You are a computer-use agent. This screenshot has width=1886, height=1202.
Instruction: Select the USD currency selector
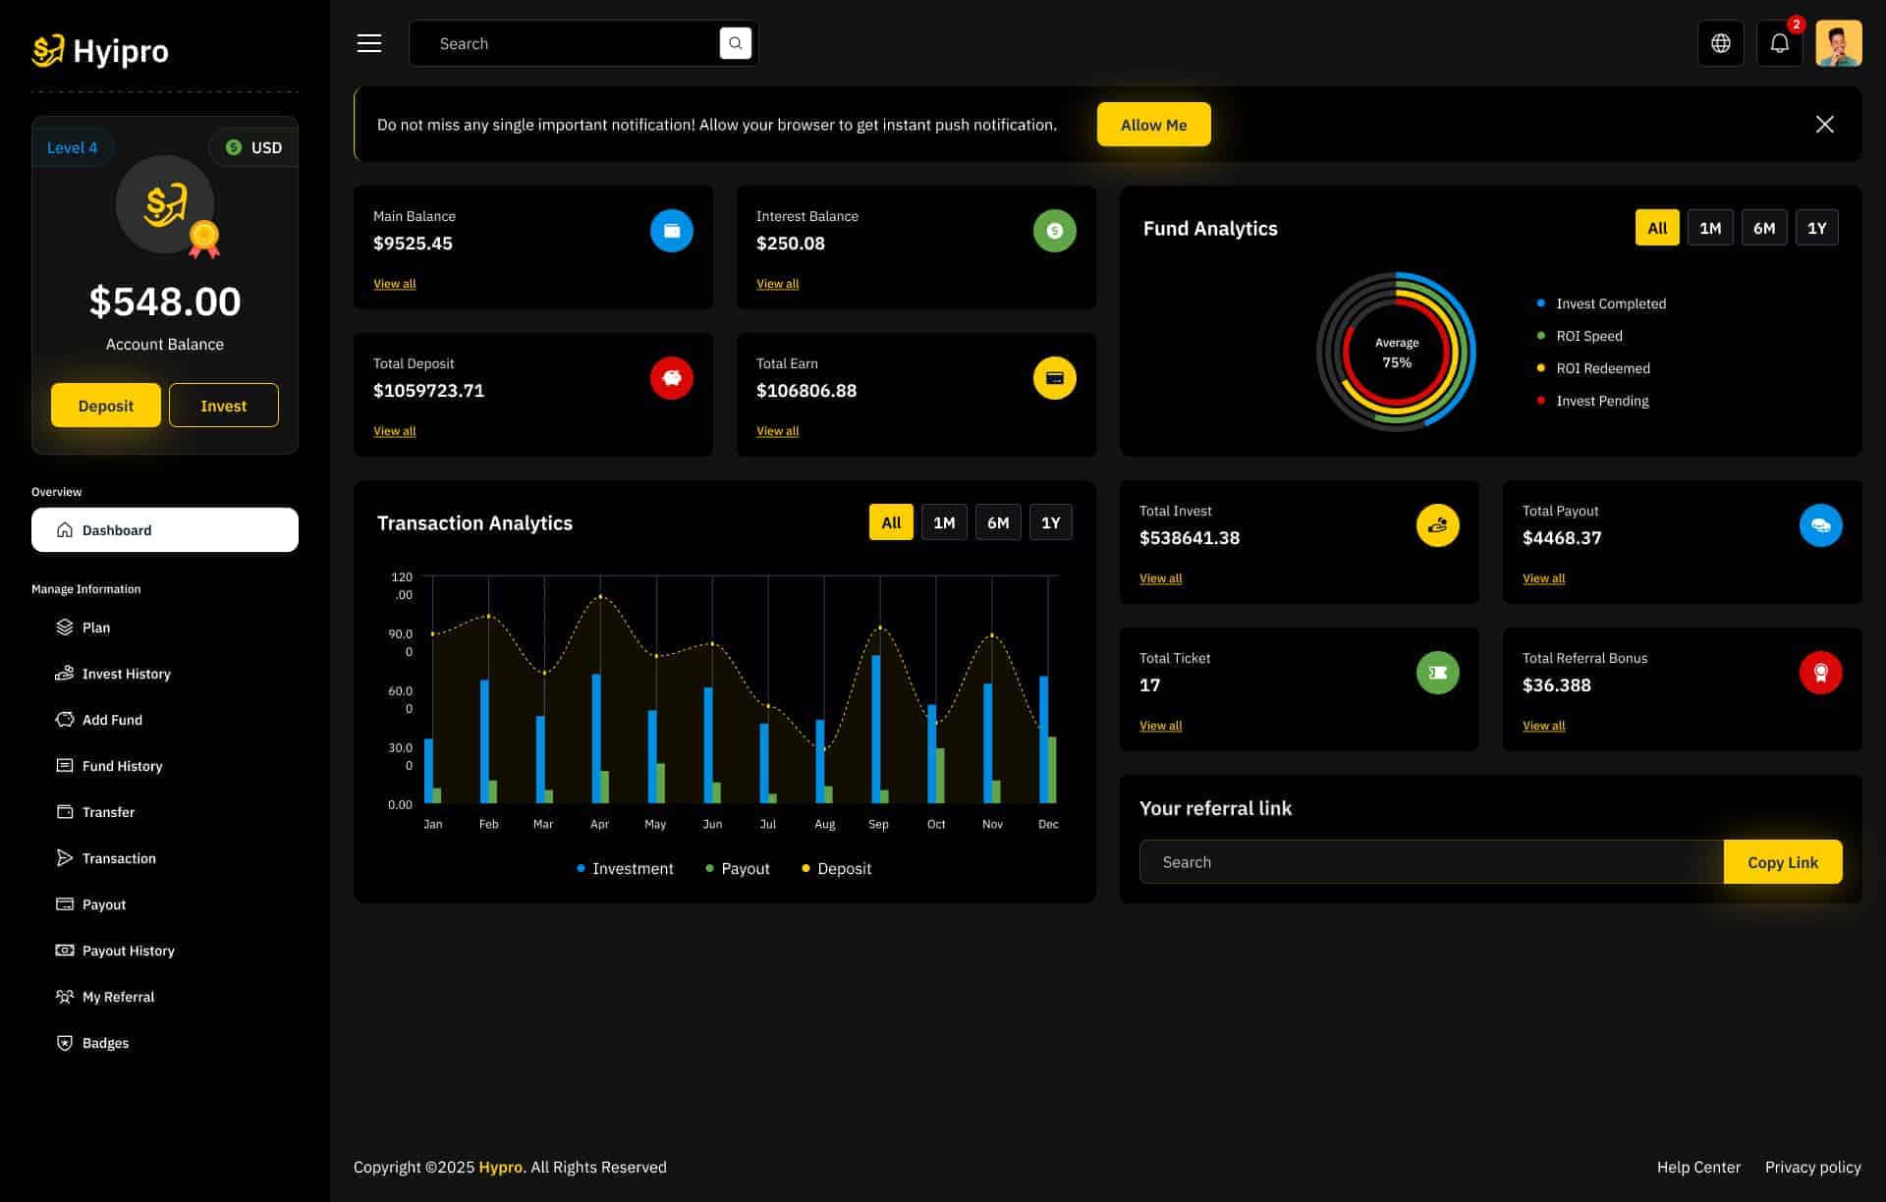[x=254, y=147]
